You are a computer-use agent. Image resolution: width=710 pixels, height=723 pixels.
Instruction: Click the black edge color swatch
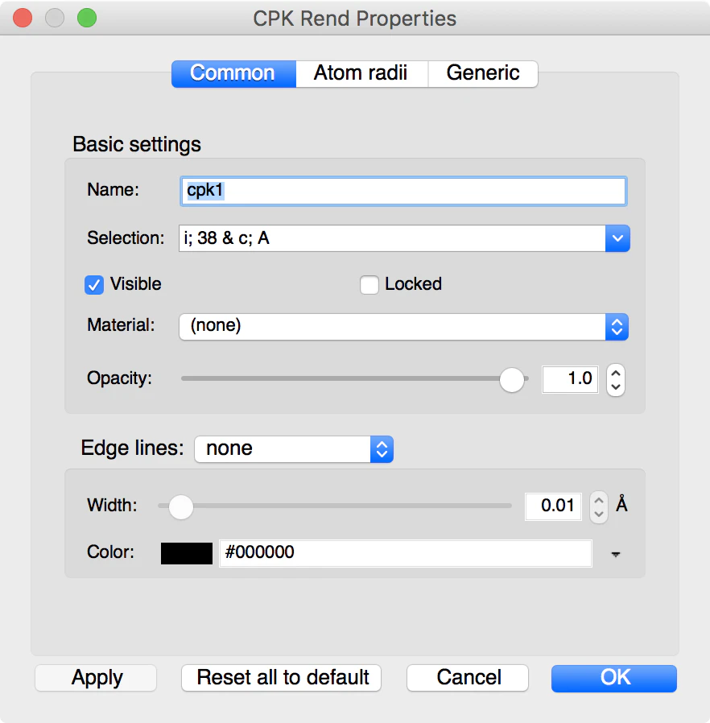(187, 553)
